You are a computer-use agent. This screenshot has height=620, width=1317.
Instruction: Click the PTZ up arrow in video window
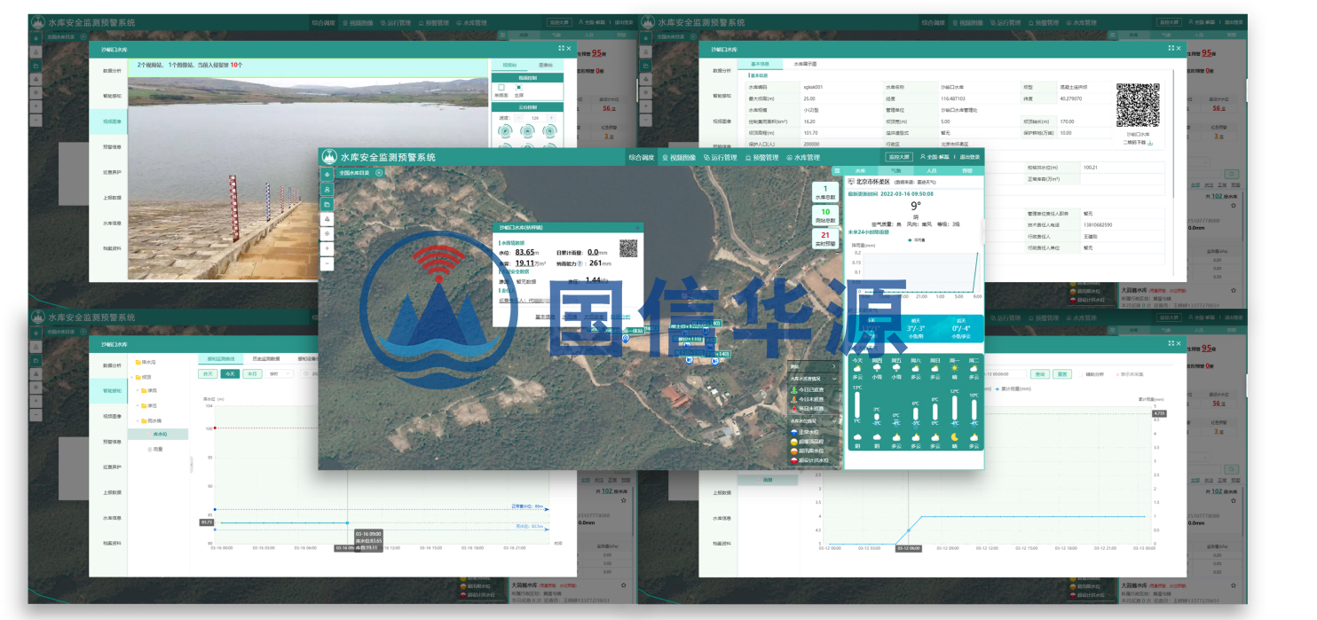click(x=528, y=133)
